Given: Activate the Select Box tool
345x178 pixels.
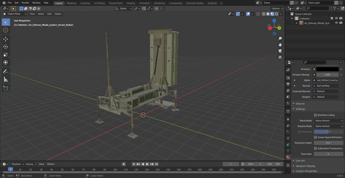Looking at the screenshot, I should point(6,22).
